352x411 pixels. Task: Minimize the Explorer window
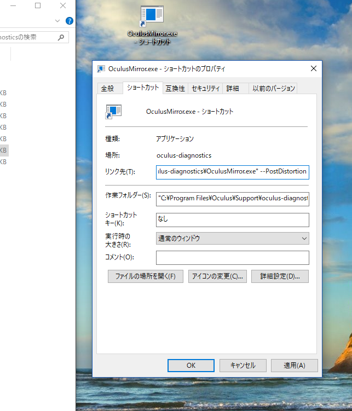(x=13, y=5)
